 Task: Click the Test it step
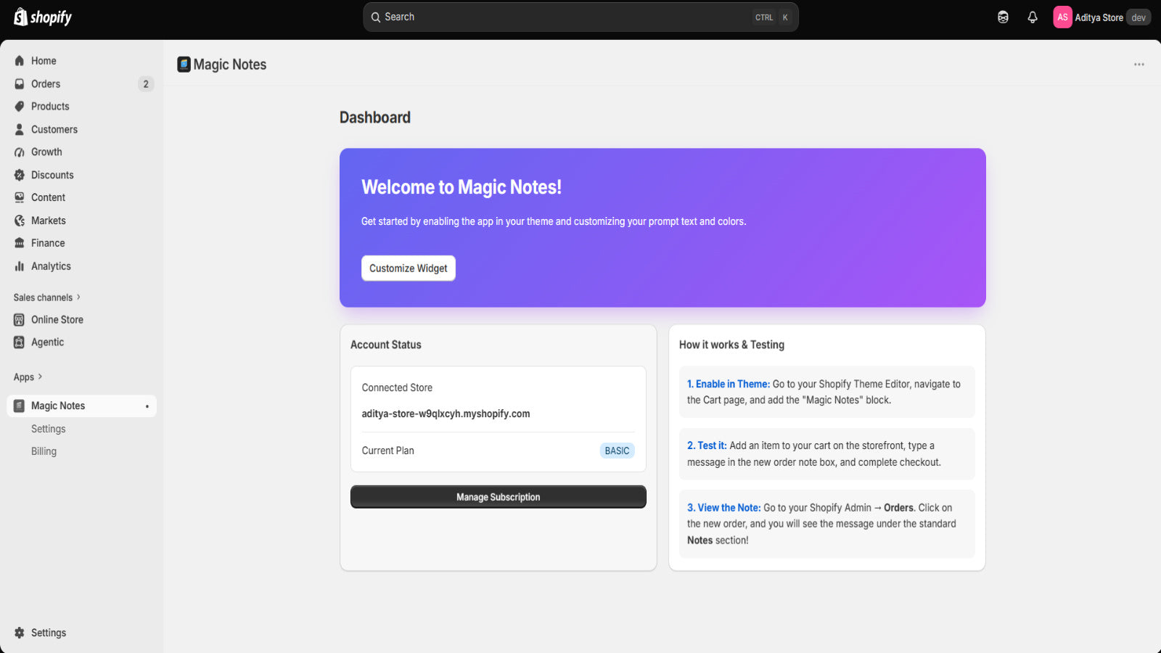click(827, 454)
